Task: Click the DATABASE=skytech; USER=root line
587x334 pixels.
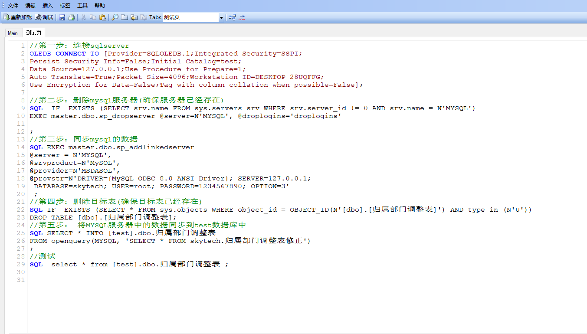Action: [x=162, y=186]
